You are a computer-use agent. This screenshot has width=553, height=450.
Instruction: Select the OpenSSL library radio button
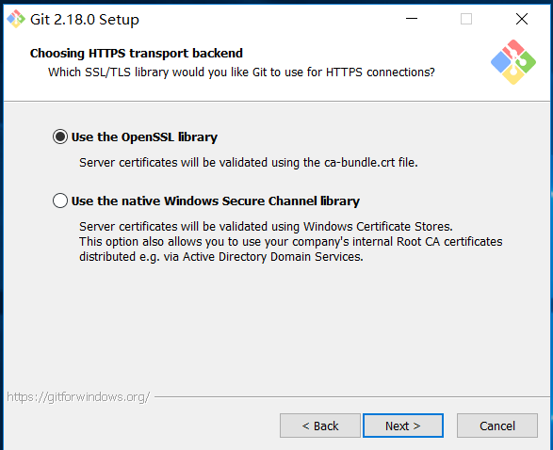(60, 137)
